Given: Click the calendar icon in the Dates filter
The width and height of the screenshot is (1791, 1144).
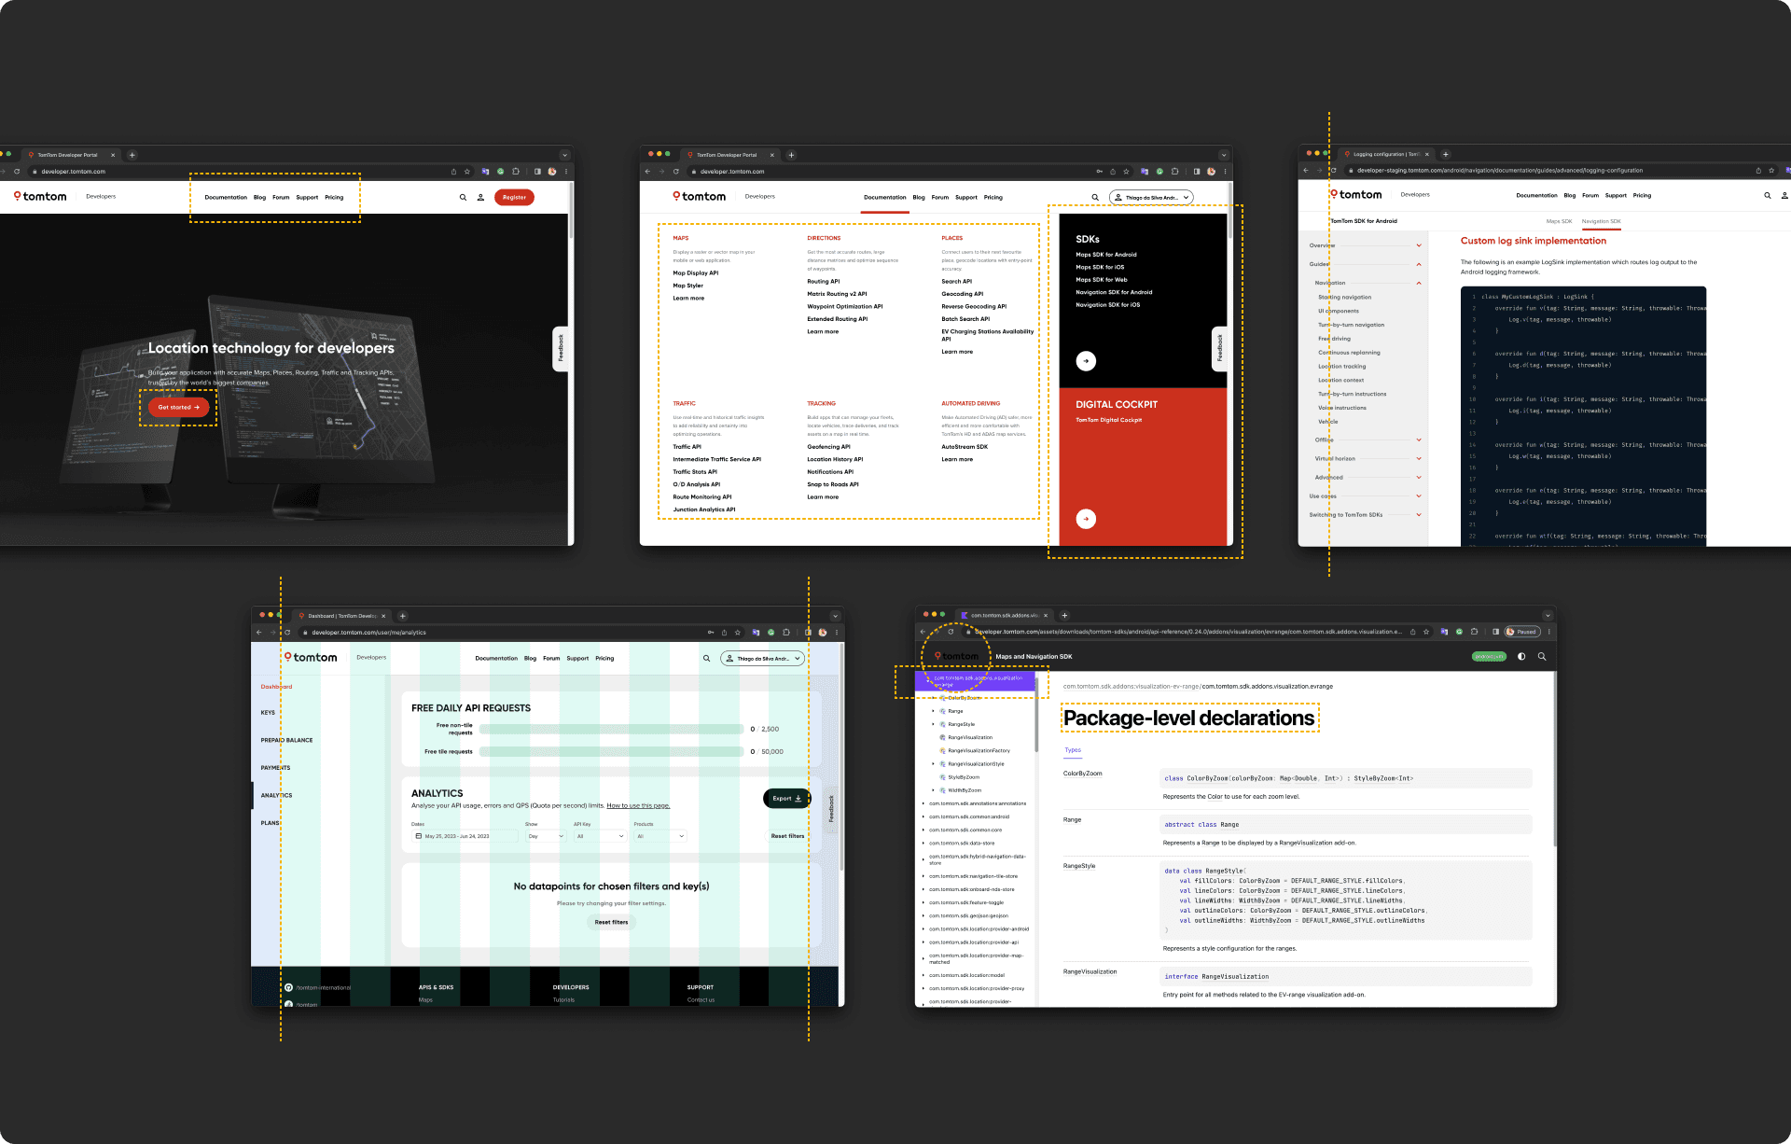Looking at the screenshot, I should pos(418,836).
